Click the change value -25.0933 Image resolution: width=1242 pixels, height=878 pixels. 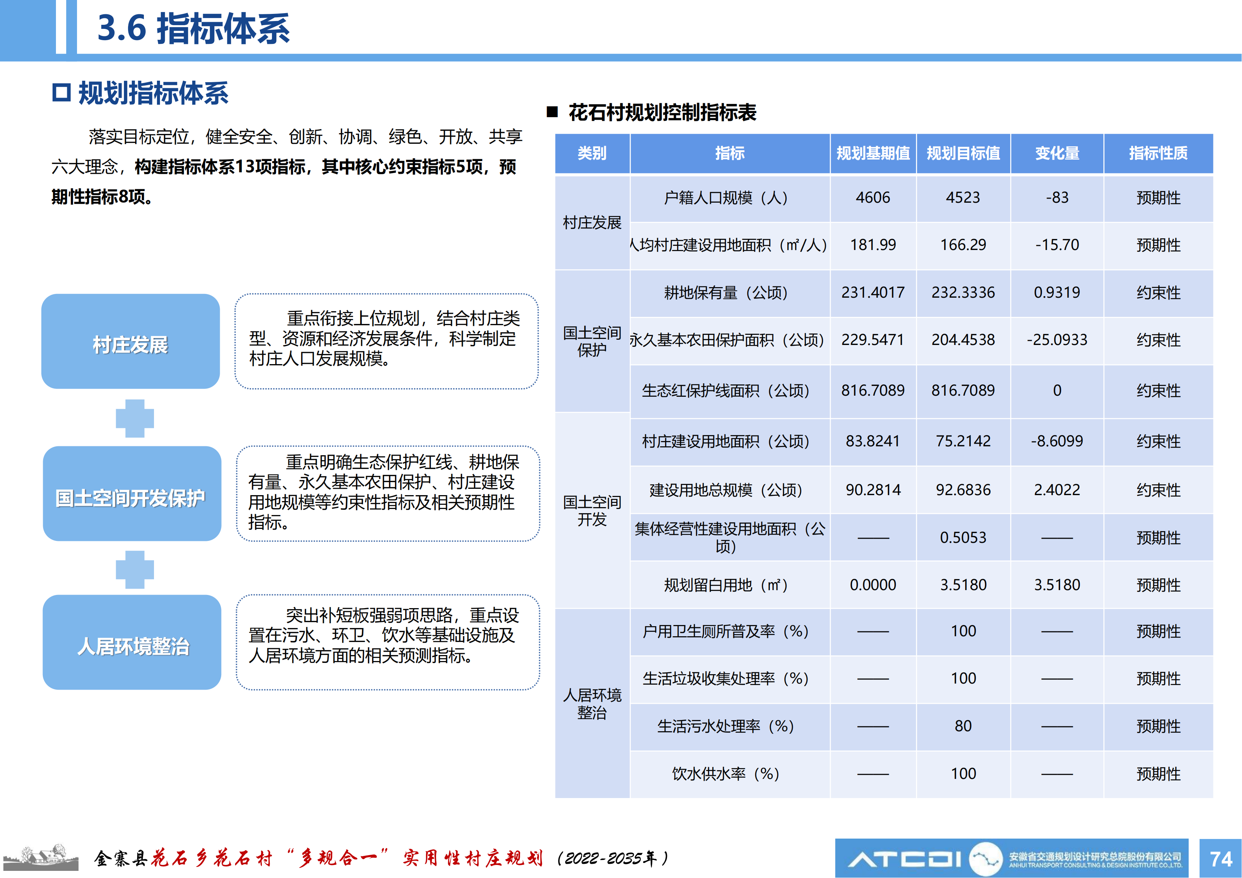coord(1057,339)
